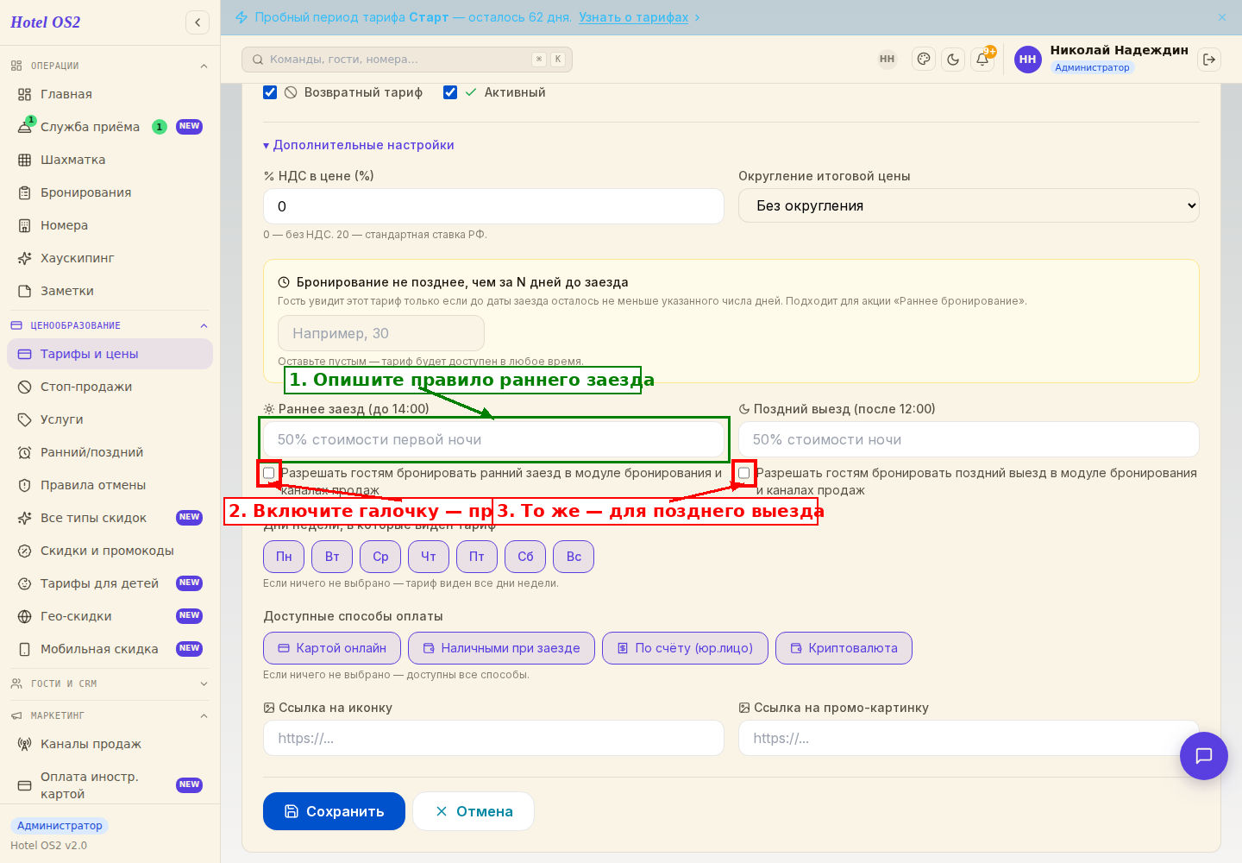Open Заметки in sidebar
The height and width of the screenshot is (863, 1242).
[110, 291]
